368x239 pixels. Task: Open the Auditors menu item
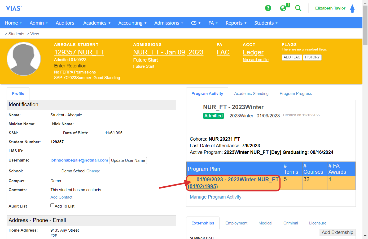65,23
